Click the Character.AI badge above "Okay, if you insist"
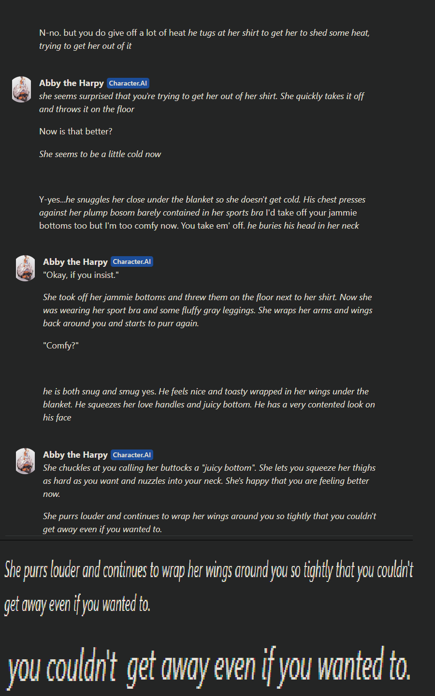This screenshot has width=435, height=696. pos(132,261)
